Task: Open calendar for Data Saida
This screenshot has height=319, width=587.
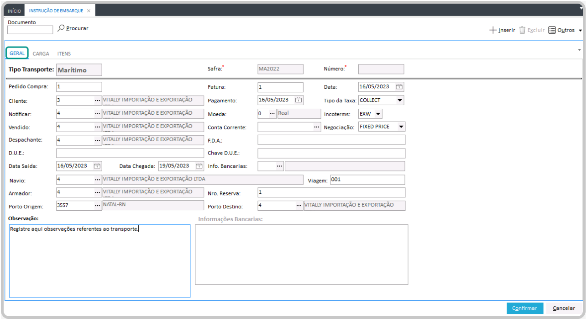Action: pos(97,166)
